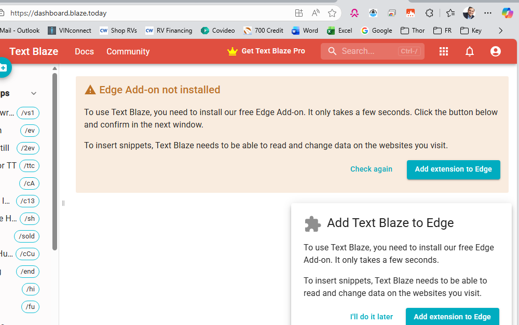Select the /hi snippet
Screen dimensions: 519x325
[x=31, y=289]
